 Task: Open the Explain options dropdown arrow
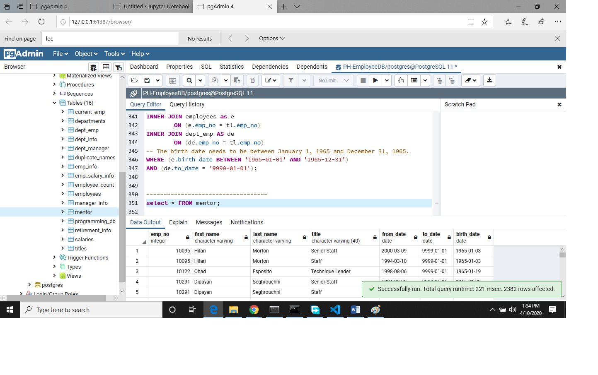[x=425, y=80]
